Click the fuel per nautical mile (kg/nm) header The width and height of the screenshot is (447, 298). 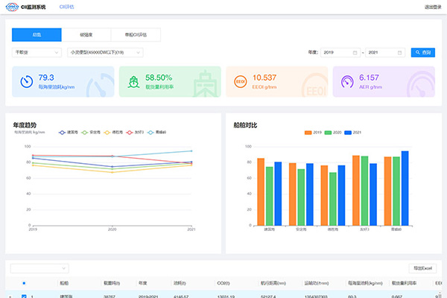tap(365, 283)
